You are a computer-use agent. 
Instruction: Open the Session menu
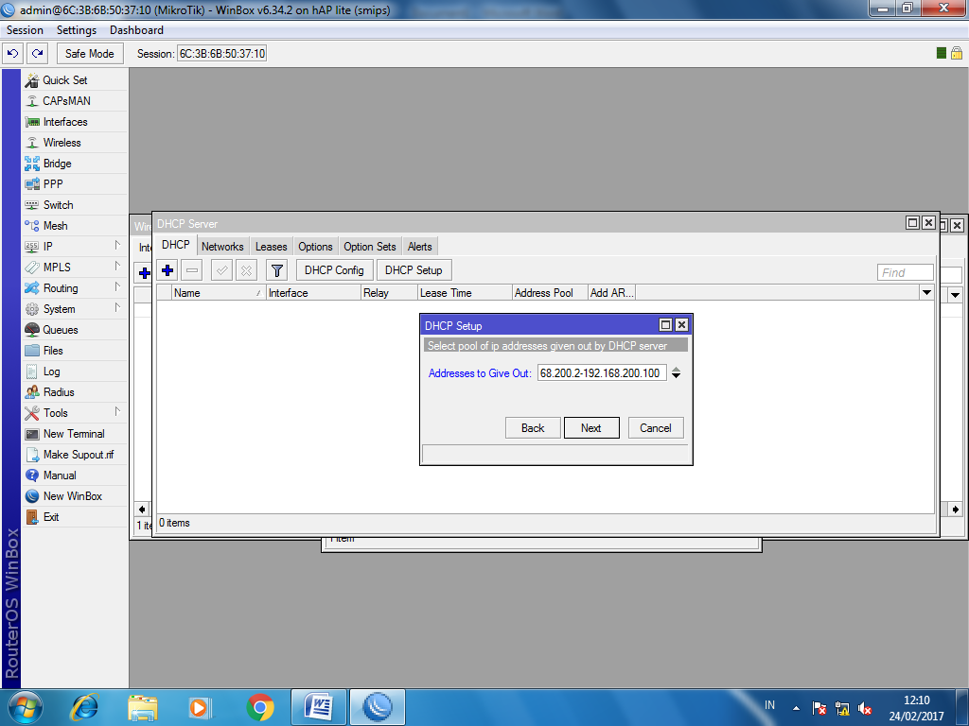[x=25, y=30]
